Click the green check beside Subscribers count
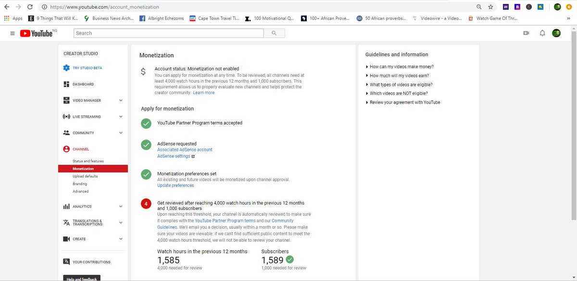Viewport: 577px width, 281px height. click(289, 259)
